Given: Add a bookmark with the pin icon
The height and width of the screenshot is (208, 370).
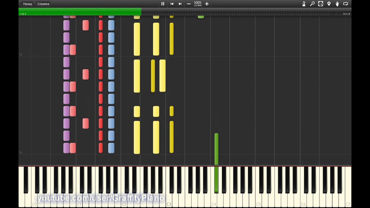Looking at the screenshot, I should click(329, 4).
